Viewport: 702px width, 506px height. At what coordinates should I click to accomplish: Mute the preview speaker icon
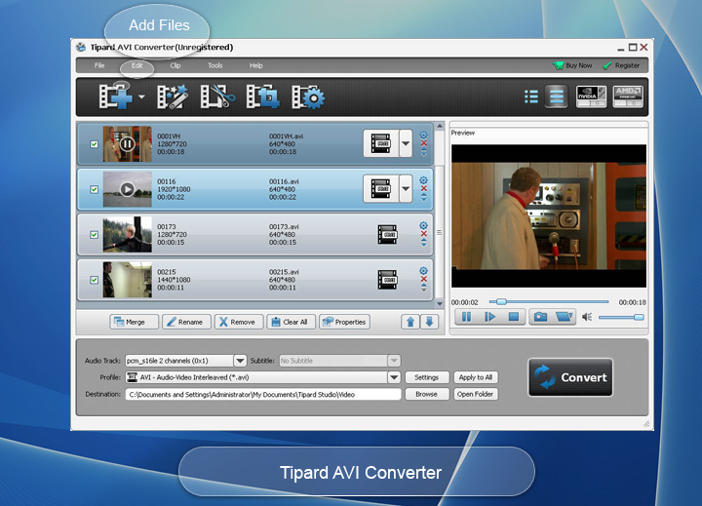point(587,317)
